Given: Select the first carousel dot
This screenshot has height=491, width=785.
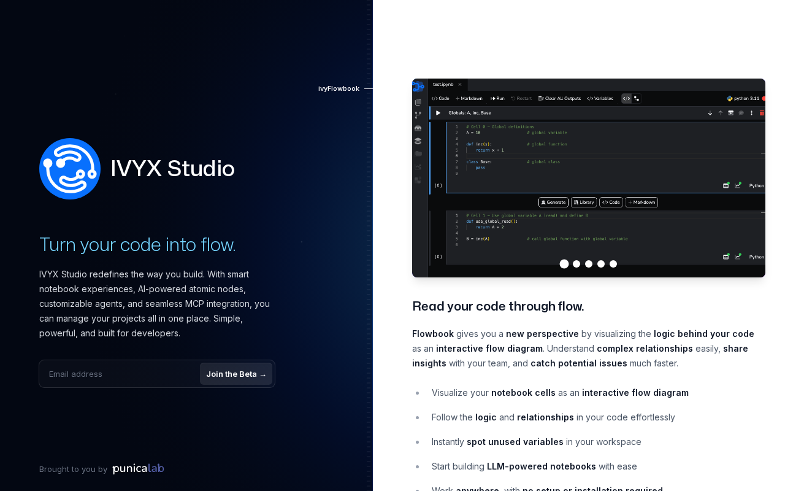Looking at the screenshot, I should (564, 264).
